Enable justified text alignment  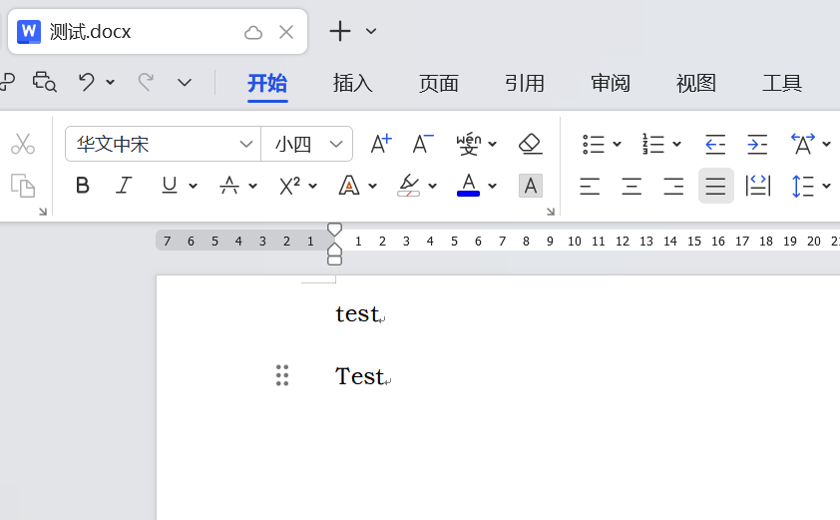click(715, 186)
